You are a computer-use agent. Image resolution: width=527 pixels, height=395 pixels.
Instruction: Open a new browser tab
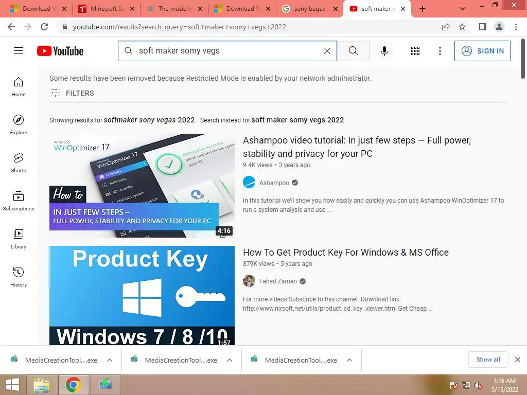point(423,9)
